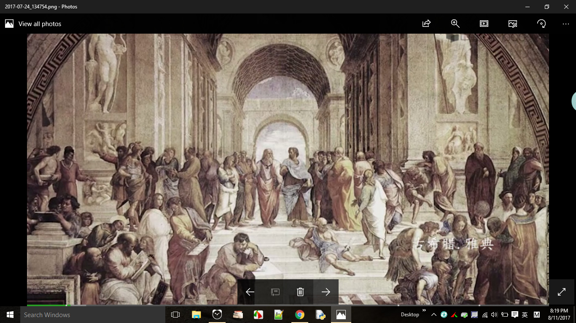Expand the Desktop toolbar chevron
This screenshot has width=576, height=323.
click(424, 311)
